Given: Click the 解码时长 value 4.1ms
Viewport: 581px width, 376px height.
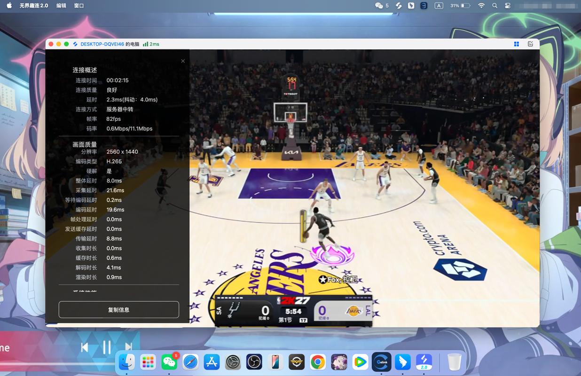Looking at the screenshot, I should [x=114, y=267].
